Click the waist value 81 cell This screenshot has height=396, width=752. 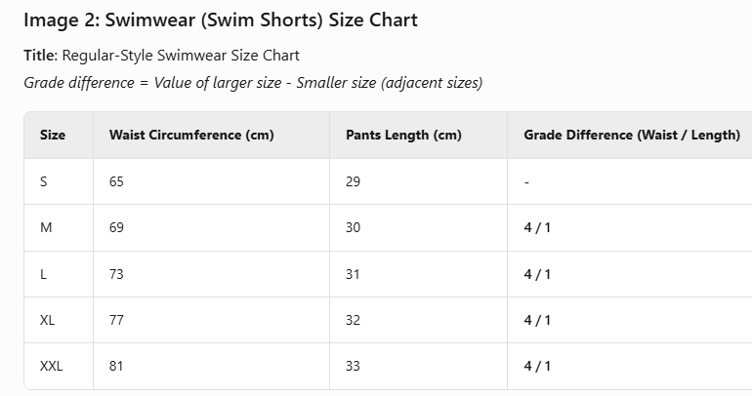point(117,367)
